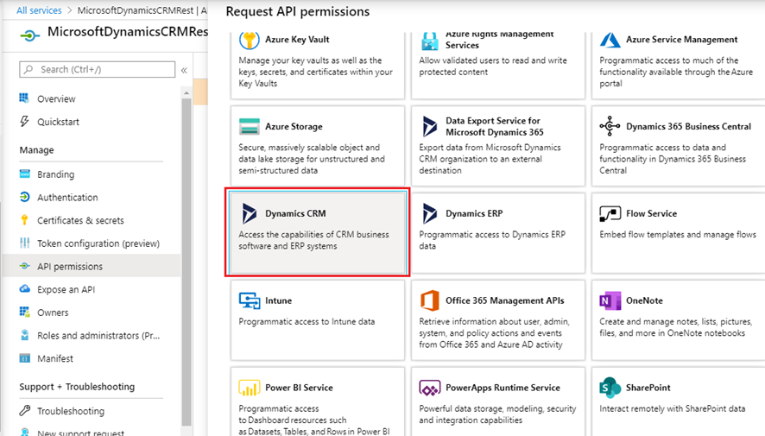Click the Overview grid icon in sidebar
765x436 pixels.
coord(24,98)
